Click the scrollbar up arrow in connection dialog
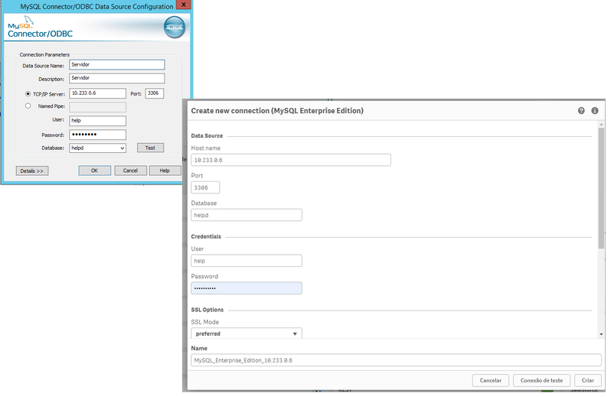The height and width of the screenshot is (397, 614). 601,125
